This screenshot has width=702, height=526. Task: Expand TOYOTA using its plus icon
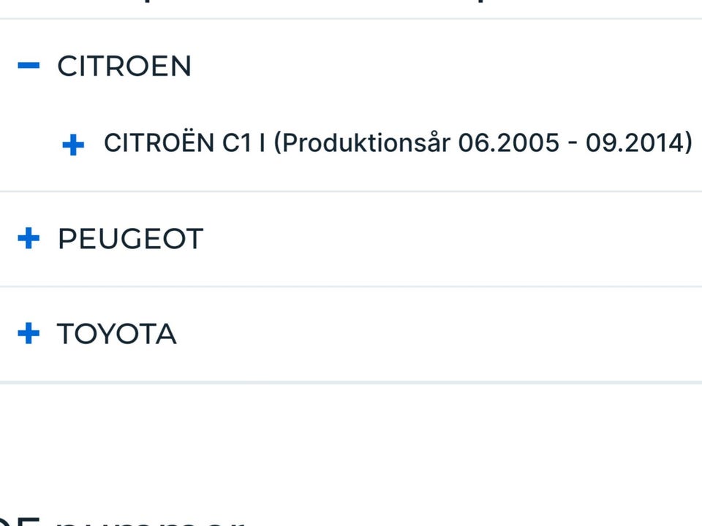[x=29, y=334]
